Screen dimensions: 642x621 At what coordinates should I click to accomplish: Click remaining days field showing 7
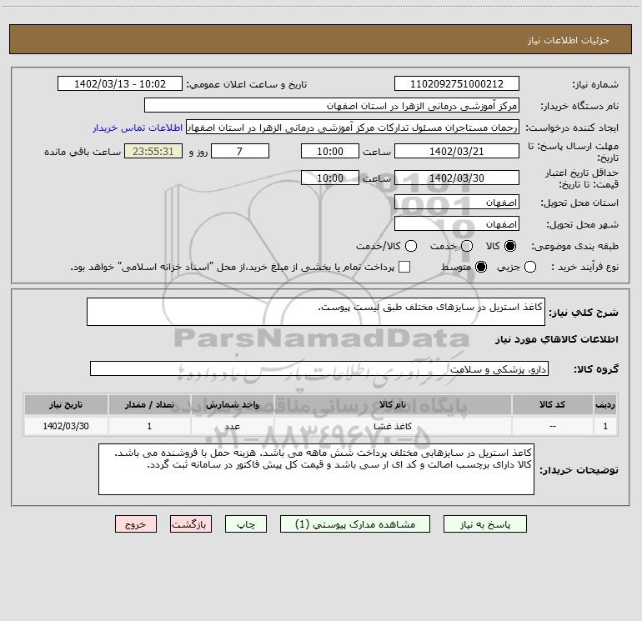(x=240, y=151)
